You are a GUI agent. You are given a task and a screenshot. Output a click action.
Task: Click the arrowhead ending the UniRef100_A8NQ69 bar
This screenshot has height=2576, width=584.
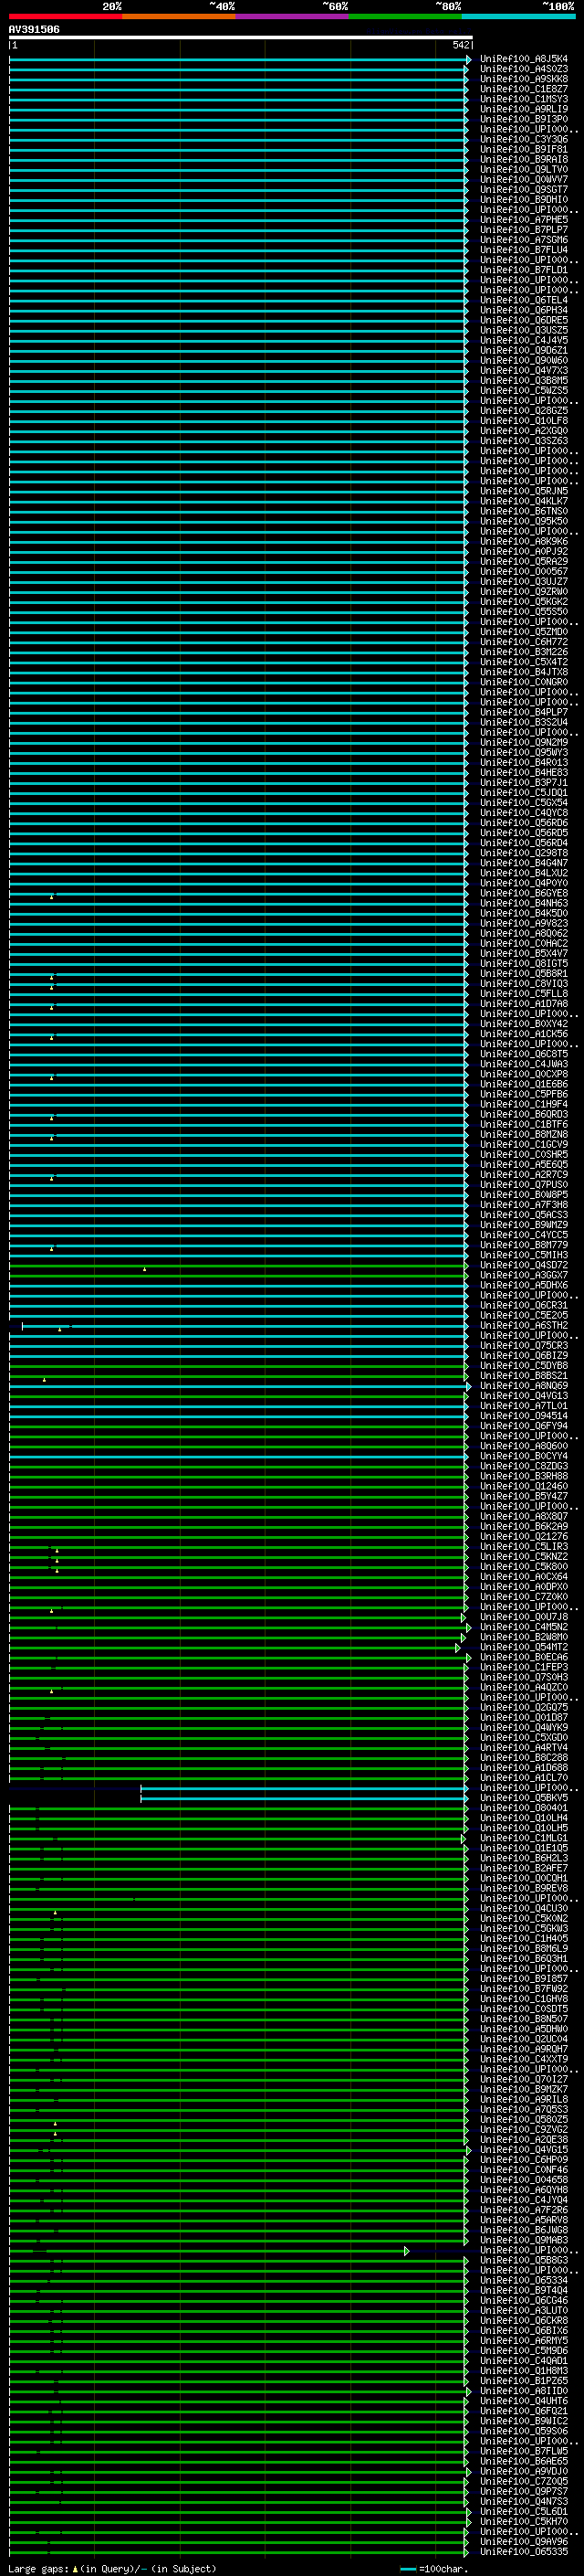(x=468, y=1386)
